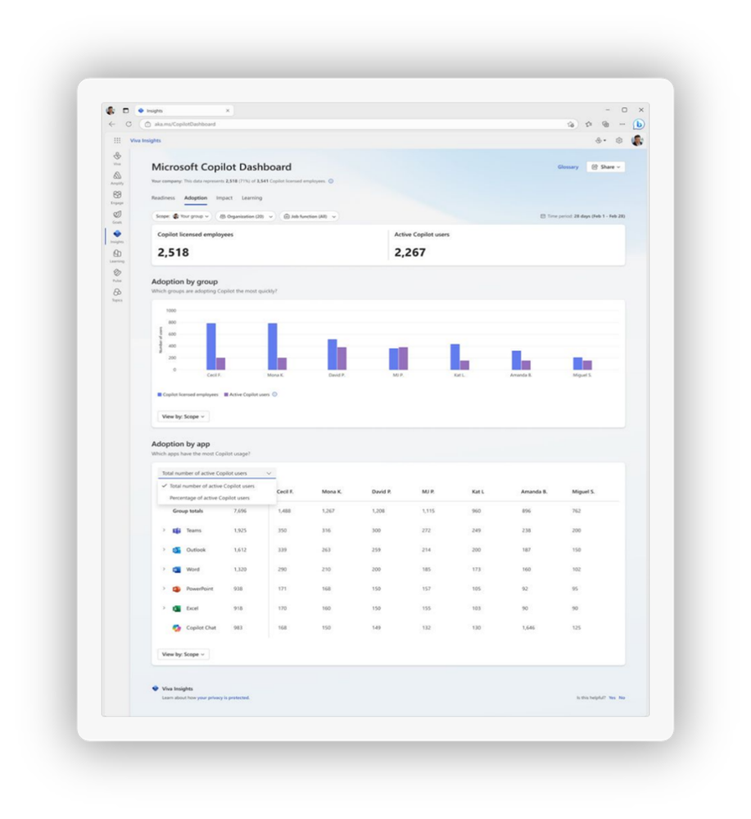
Task: Open the settings gear in Viva header
Action: click(x=619, y=140)
